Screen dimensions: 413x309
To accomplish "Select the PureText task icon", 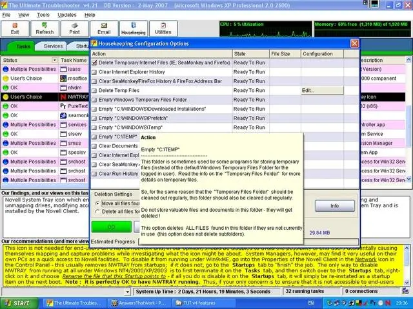I will 63,106.
